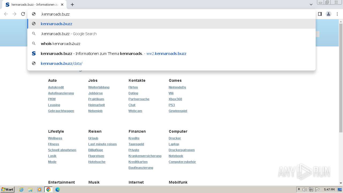Image resolution: width=343 pixels, height=193 pixels.
Task: Open Windows Media Player taskbar icon
Action: pos(39,190)
